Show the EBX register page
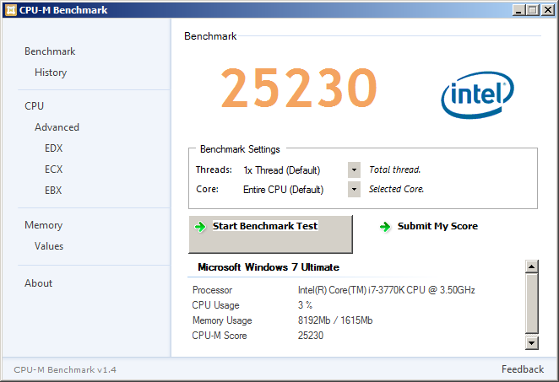The image size is (559, 382). tap(53, 190)
